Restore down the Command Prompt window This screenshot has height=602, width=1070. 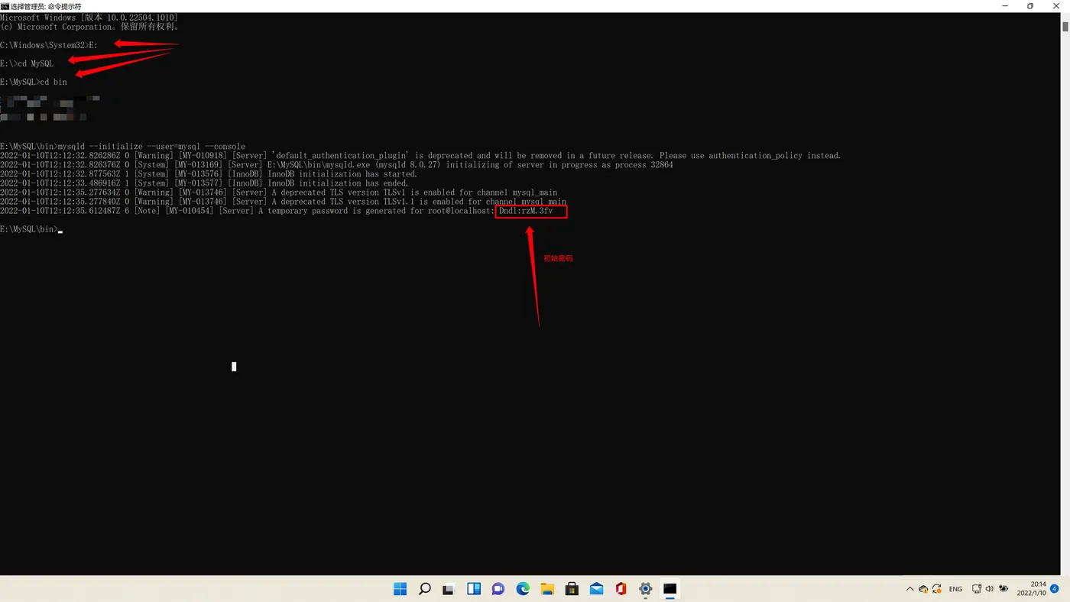[x=1030, y=6]
